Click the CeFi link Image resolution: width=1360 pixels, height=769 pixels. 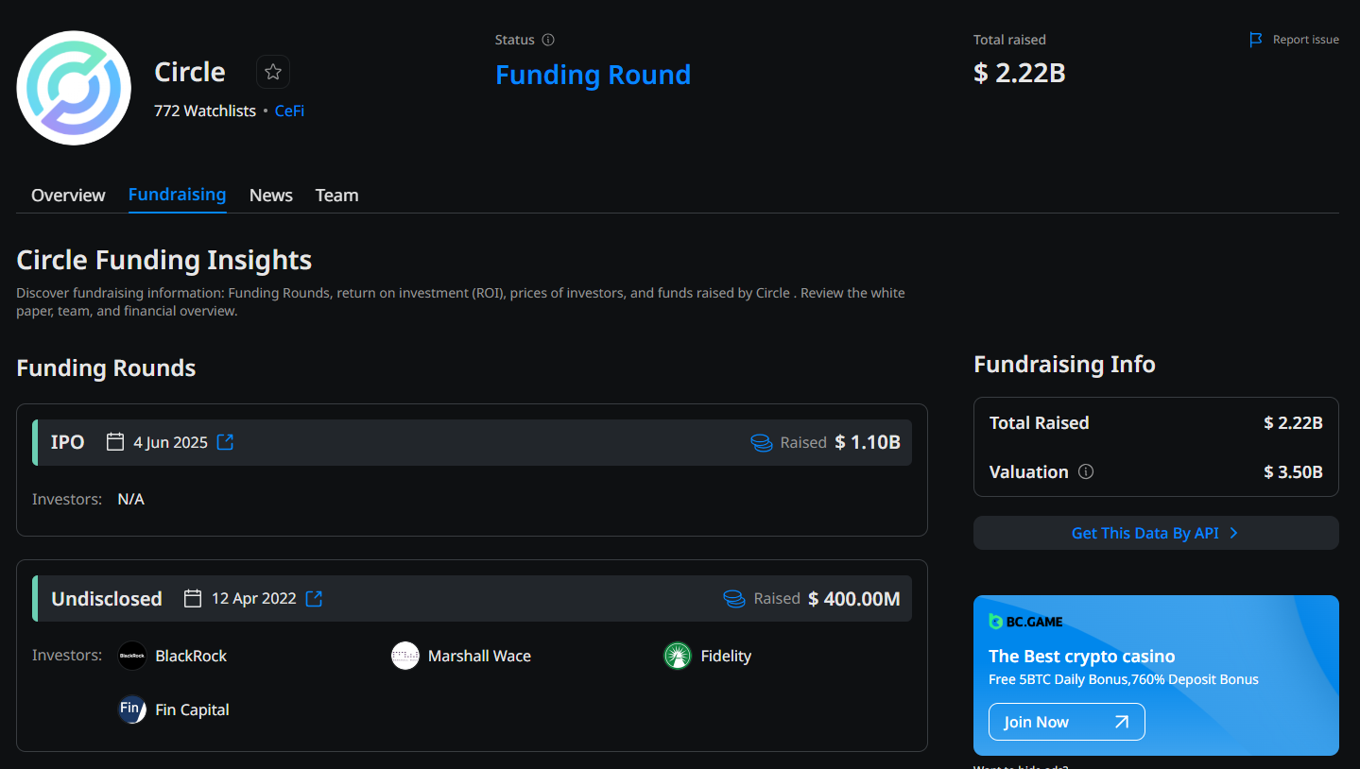tap(289, 111)
